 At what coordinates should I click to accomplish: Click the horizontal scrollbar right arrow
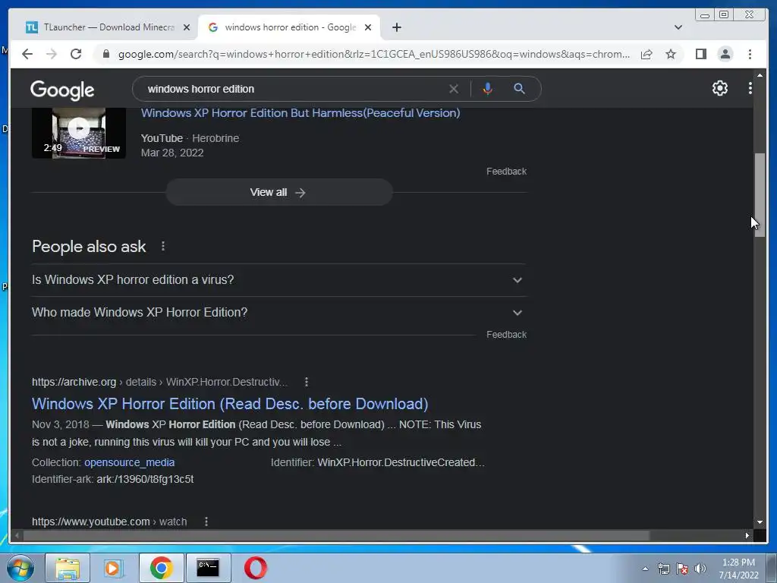click(747, 535)
